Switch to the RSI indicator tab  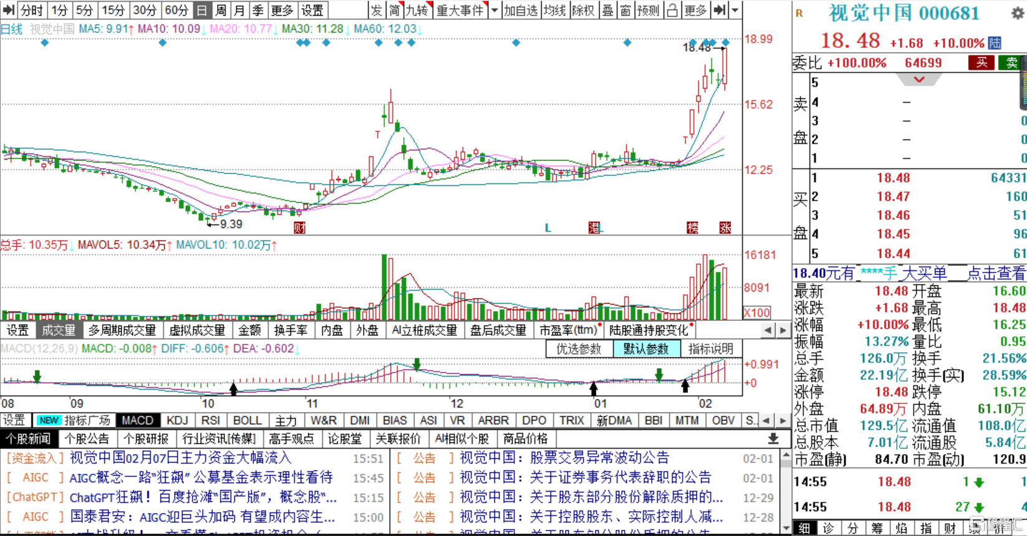(x=211, y=421)
